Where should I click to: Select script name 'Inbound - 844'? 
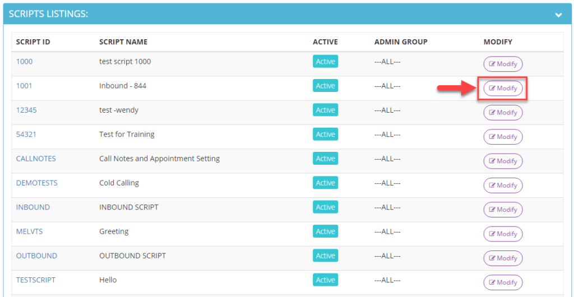[x=123, y=86]
